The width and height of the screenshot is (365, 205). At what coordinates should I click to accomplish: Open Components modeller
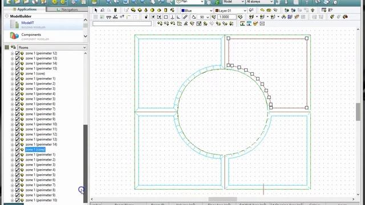coord(43,36)
